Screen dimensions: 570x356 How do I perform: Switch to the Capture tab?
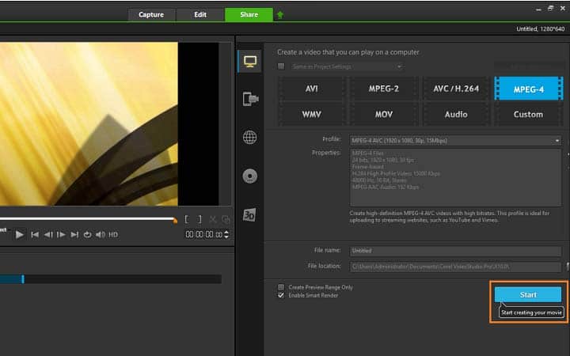[x=151, y=14]
